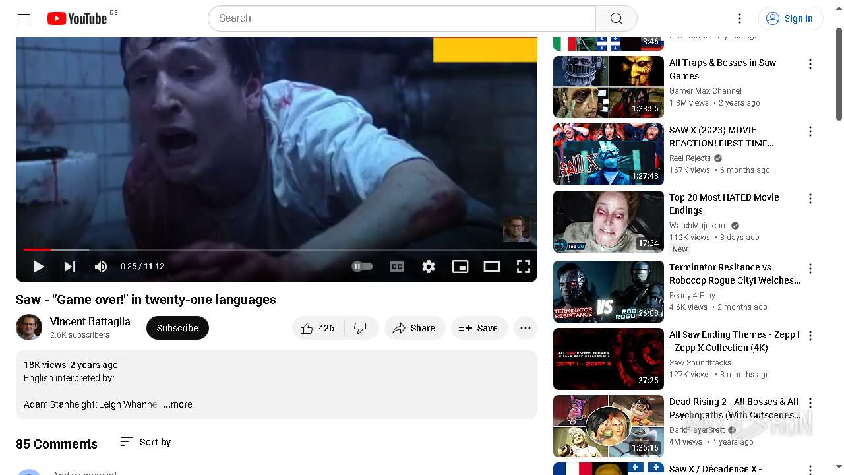
Task: Visit the Saw Soundtracks channel
Action: [x=700, y=363]
